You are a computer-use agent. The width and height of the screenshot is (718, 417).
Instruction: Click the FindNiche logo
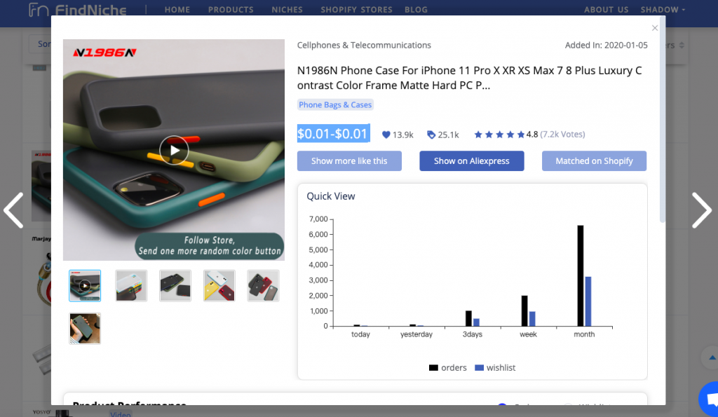(77, 10)
